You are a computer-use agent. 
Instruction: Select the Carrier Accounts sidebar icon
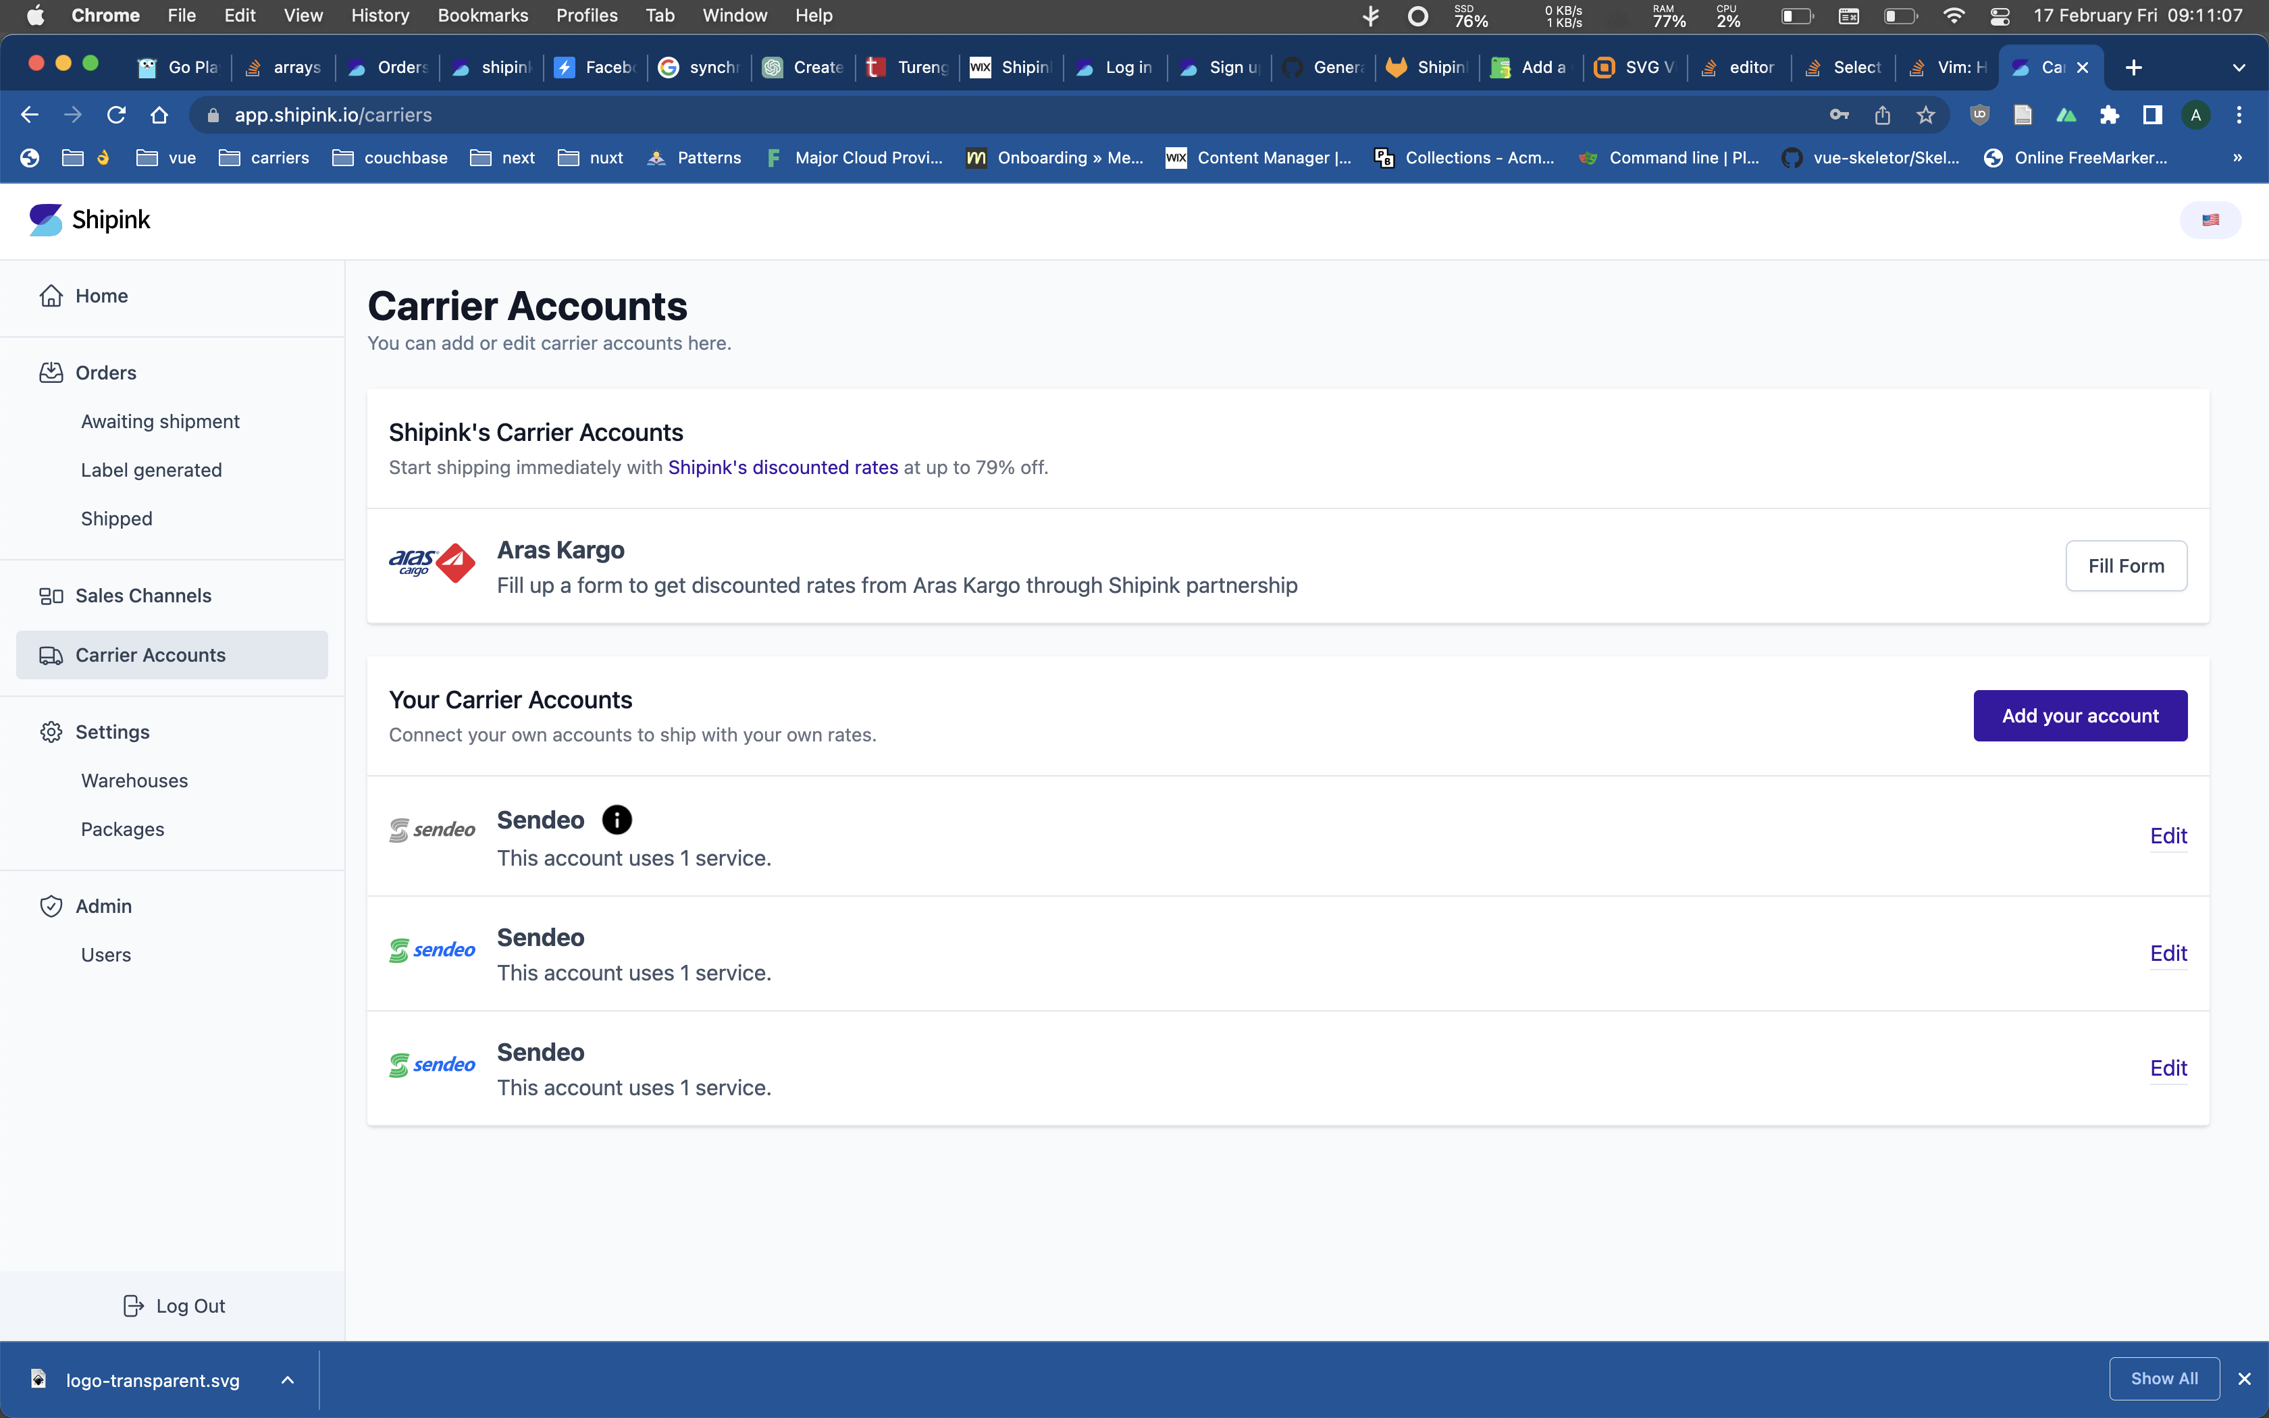(51, 654)
